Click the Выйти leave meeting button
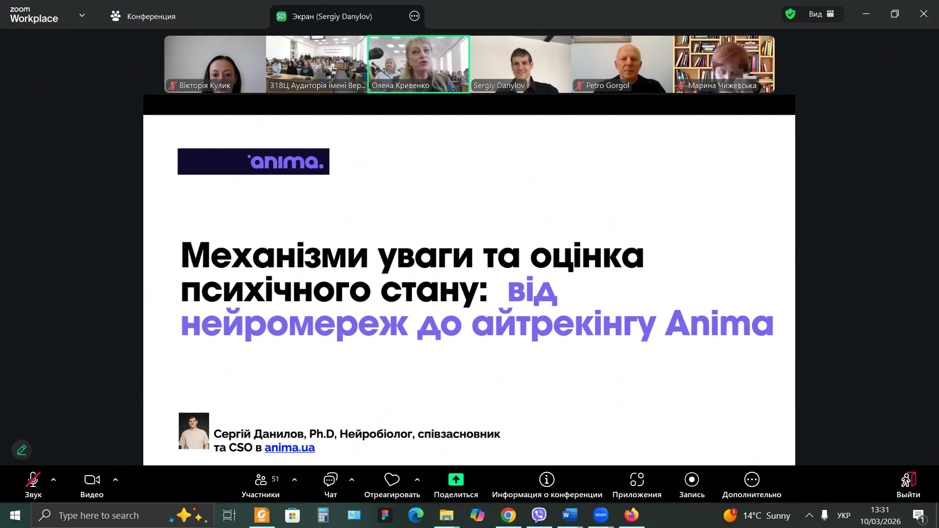Screen dimensions: 939x528 (908, 484)
